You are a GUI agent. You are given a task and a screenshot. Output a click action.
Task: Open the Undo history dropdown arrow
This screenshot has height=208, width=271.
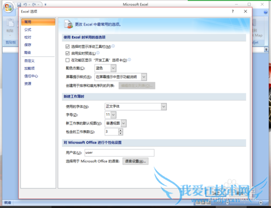tap(29, 4)
